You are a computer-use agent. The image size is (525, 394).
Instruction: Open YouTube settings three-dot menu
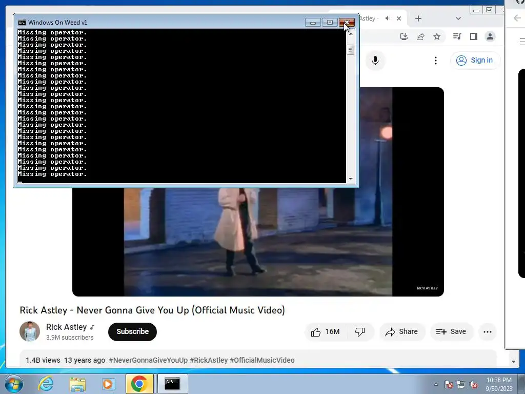436,61
